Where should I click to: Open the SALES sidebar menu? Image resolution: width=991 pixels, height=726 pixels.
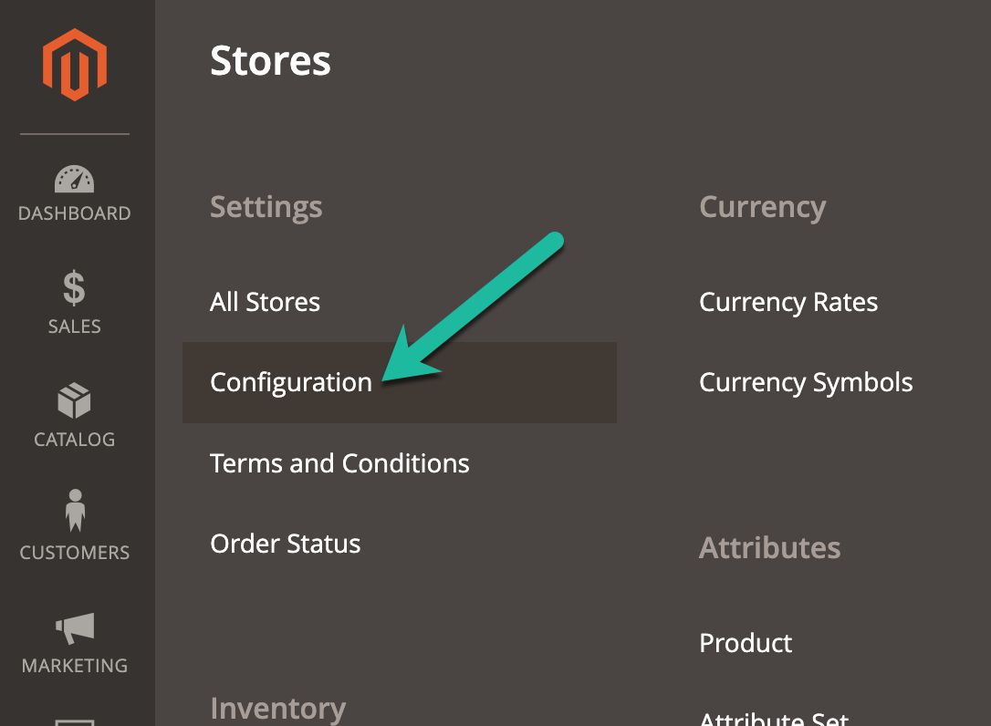[x=74, y=326]
